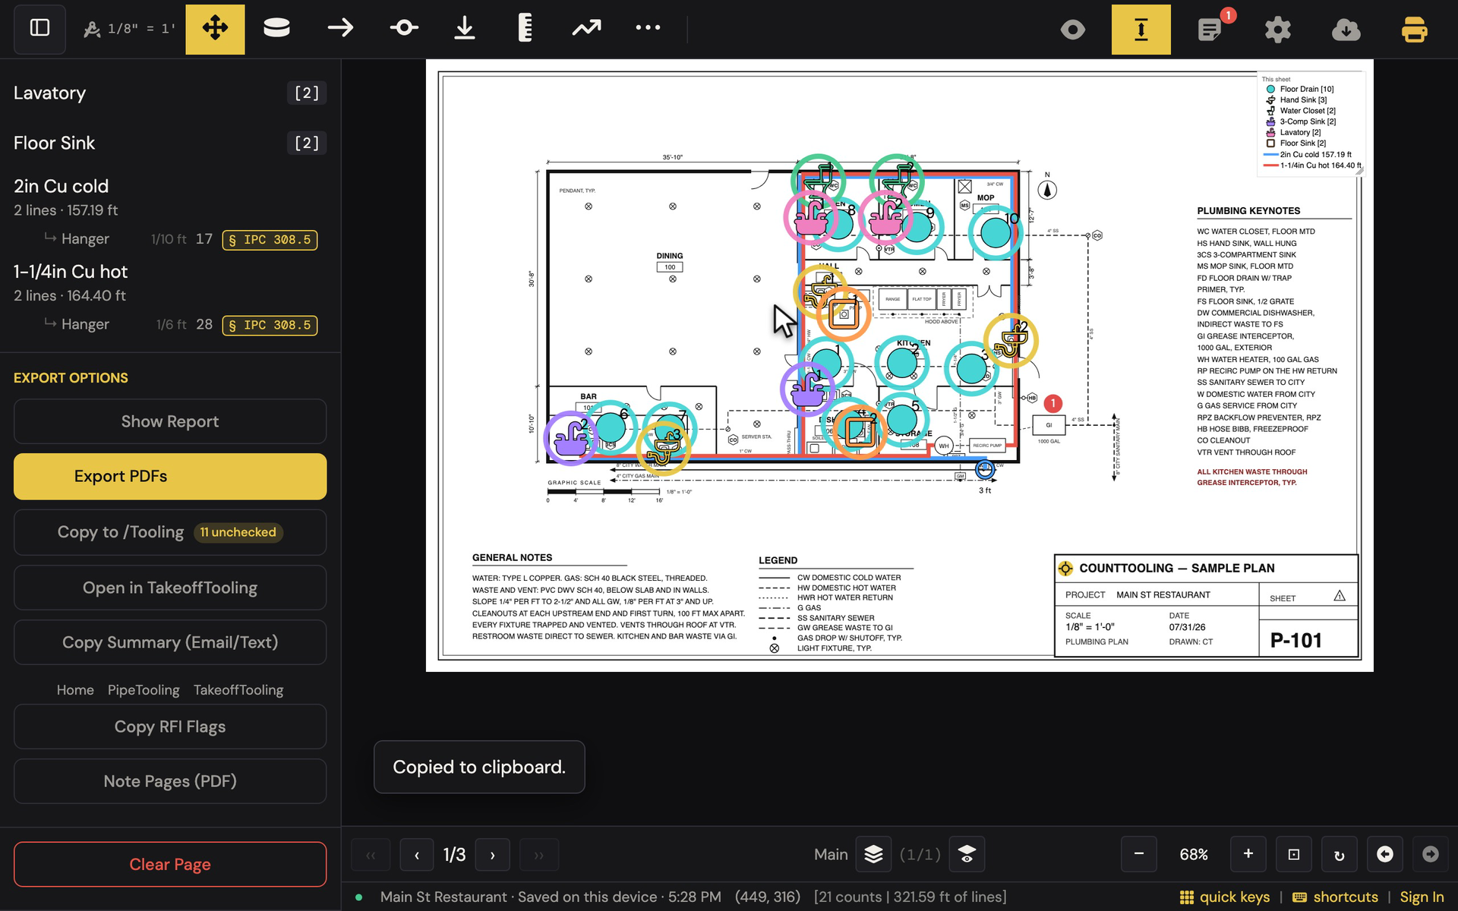Click the Sign In link
Screen dimensions: 1458x911
point(1422,897)
